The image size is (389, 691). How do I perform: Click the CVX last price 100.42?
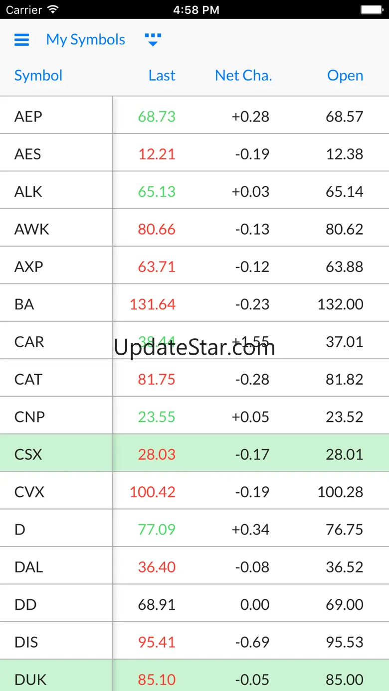(x=153, y=492)
